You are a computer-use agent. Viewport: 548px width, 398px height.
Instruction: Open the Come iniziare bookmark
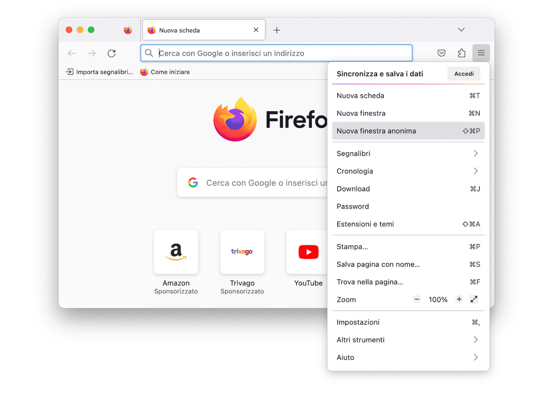(x=165, y=72)
